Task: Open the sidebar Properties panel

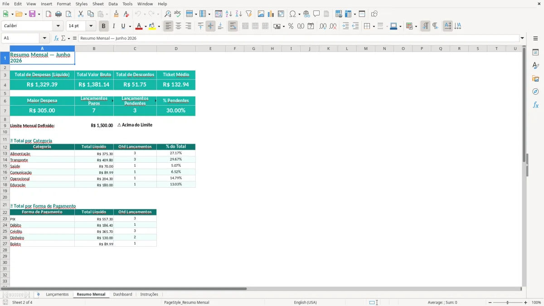Action: pos(535,52)
